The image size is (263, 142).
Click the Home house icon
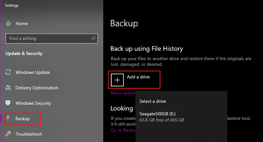pyautogui.click(x=8, y=23)
